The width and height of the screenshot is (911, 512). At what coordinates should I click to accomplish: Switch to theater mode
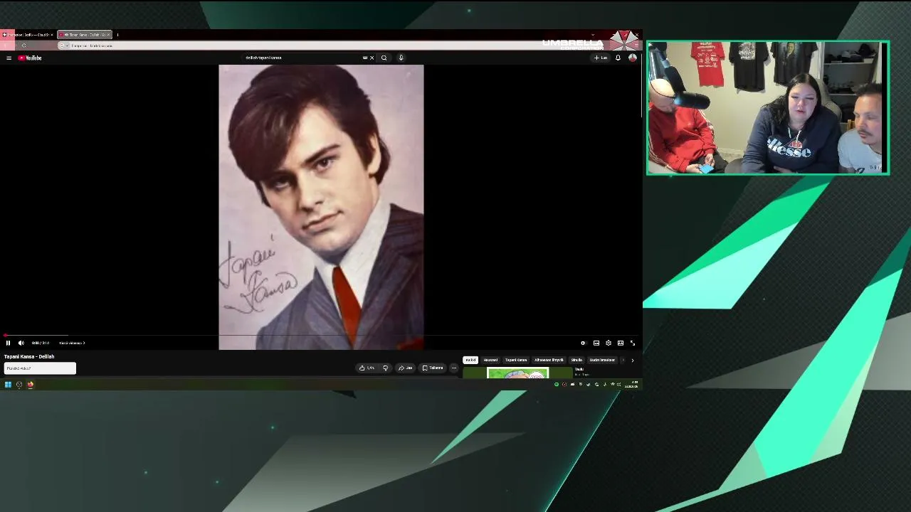[621, 343]
